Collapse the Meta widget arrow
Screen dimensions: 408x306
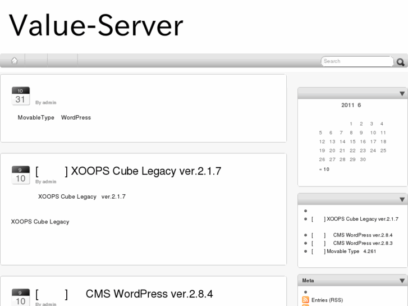(402, 281)
